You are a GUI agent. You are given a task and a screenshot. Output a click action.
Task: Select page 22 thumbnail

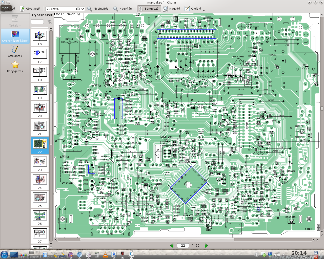click(40, 146)
